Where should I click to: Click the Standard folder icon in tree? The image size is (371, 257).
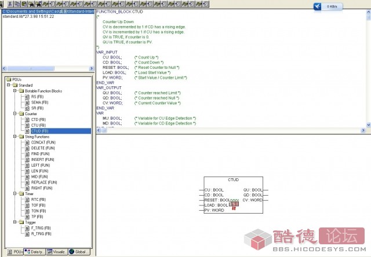coord(14,85)
